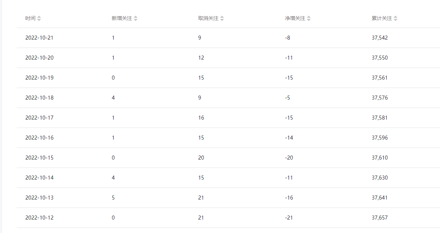Screen dimensions: 440x233
Task: Select the 2022-10-12 date cell
Action: tap(40, 218)
